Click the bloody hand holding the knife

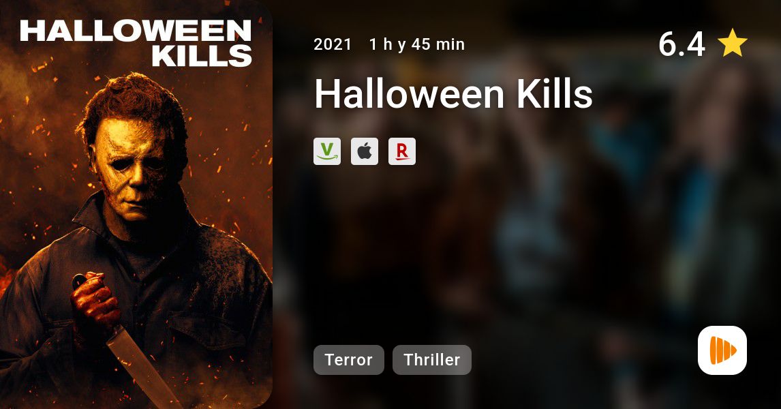tap(95, 302)
